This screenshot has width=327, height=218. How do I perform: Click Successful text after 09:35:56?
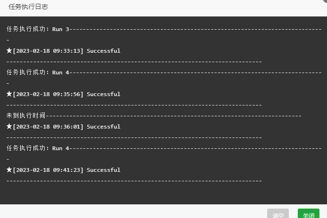(104, 94)
